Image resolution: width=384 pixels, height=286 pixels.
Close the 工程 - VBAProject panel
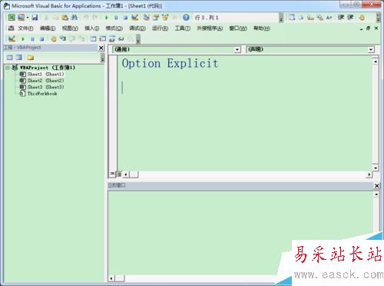pos(101,48)
